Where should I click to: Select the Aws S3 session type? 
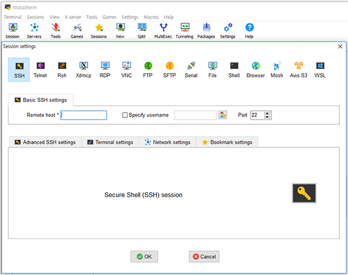(x=299, y=70)
